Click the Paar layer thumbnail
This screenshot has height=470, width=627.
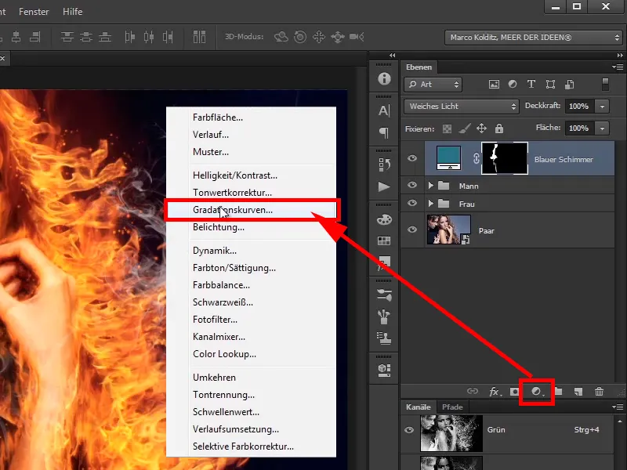click(x=448, y=230)
